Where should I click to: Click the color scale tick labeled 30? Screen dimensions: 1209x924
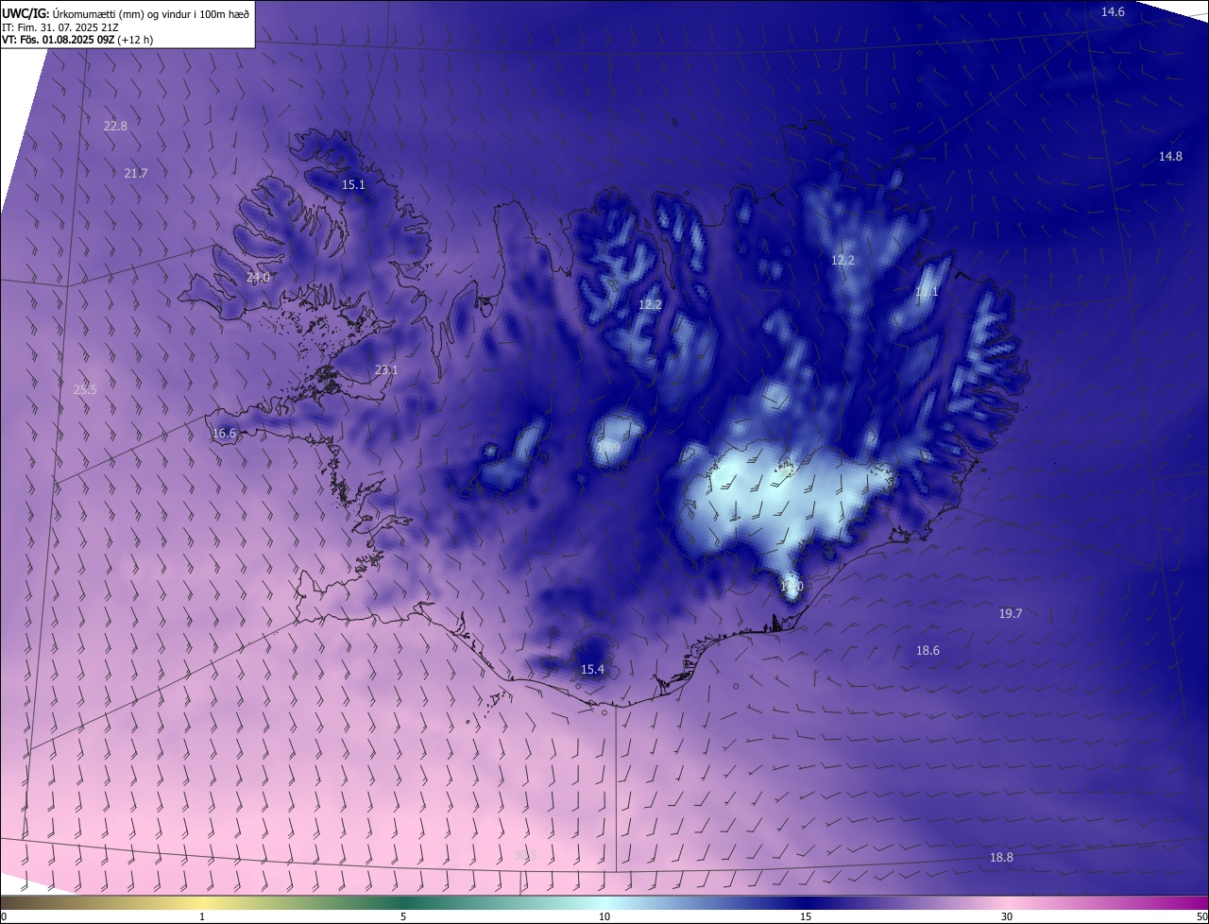click(x=1007, y=916)
